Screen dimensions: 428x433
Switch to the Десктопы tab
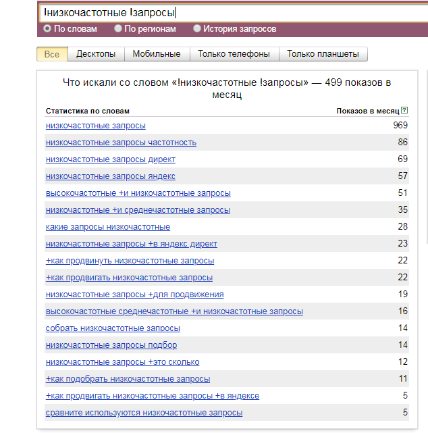[96, 54]
